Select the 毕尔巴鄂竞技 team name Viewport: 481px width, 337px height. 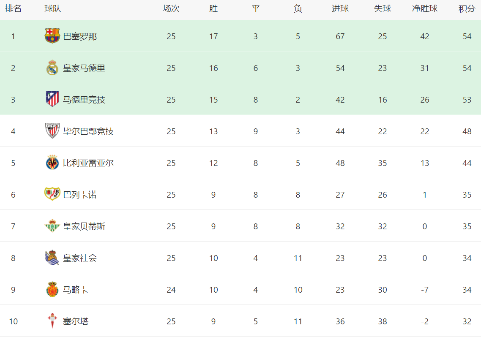point(88,131)
